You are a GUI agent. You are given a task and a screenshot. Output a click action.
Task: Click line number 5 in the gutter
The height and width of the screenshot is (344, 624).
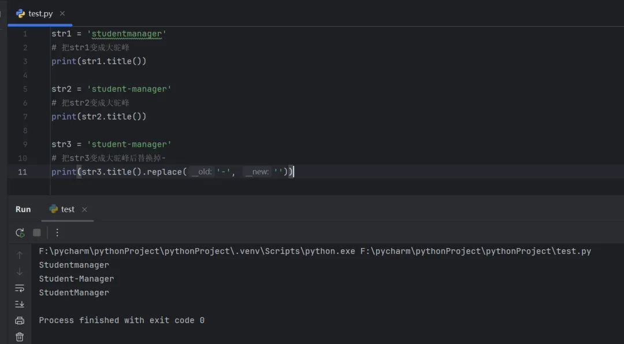[25, 89]
